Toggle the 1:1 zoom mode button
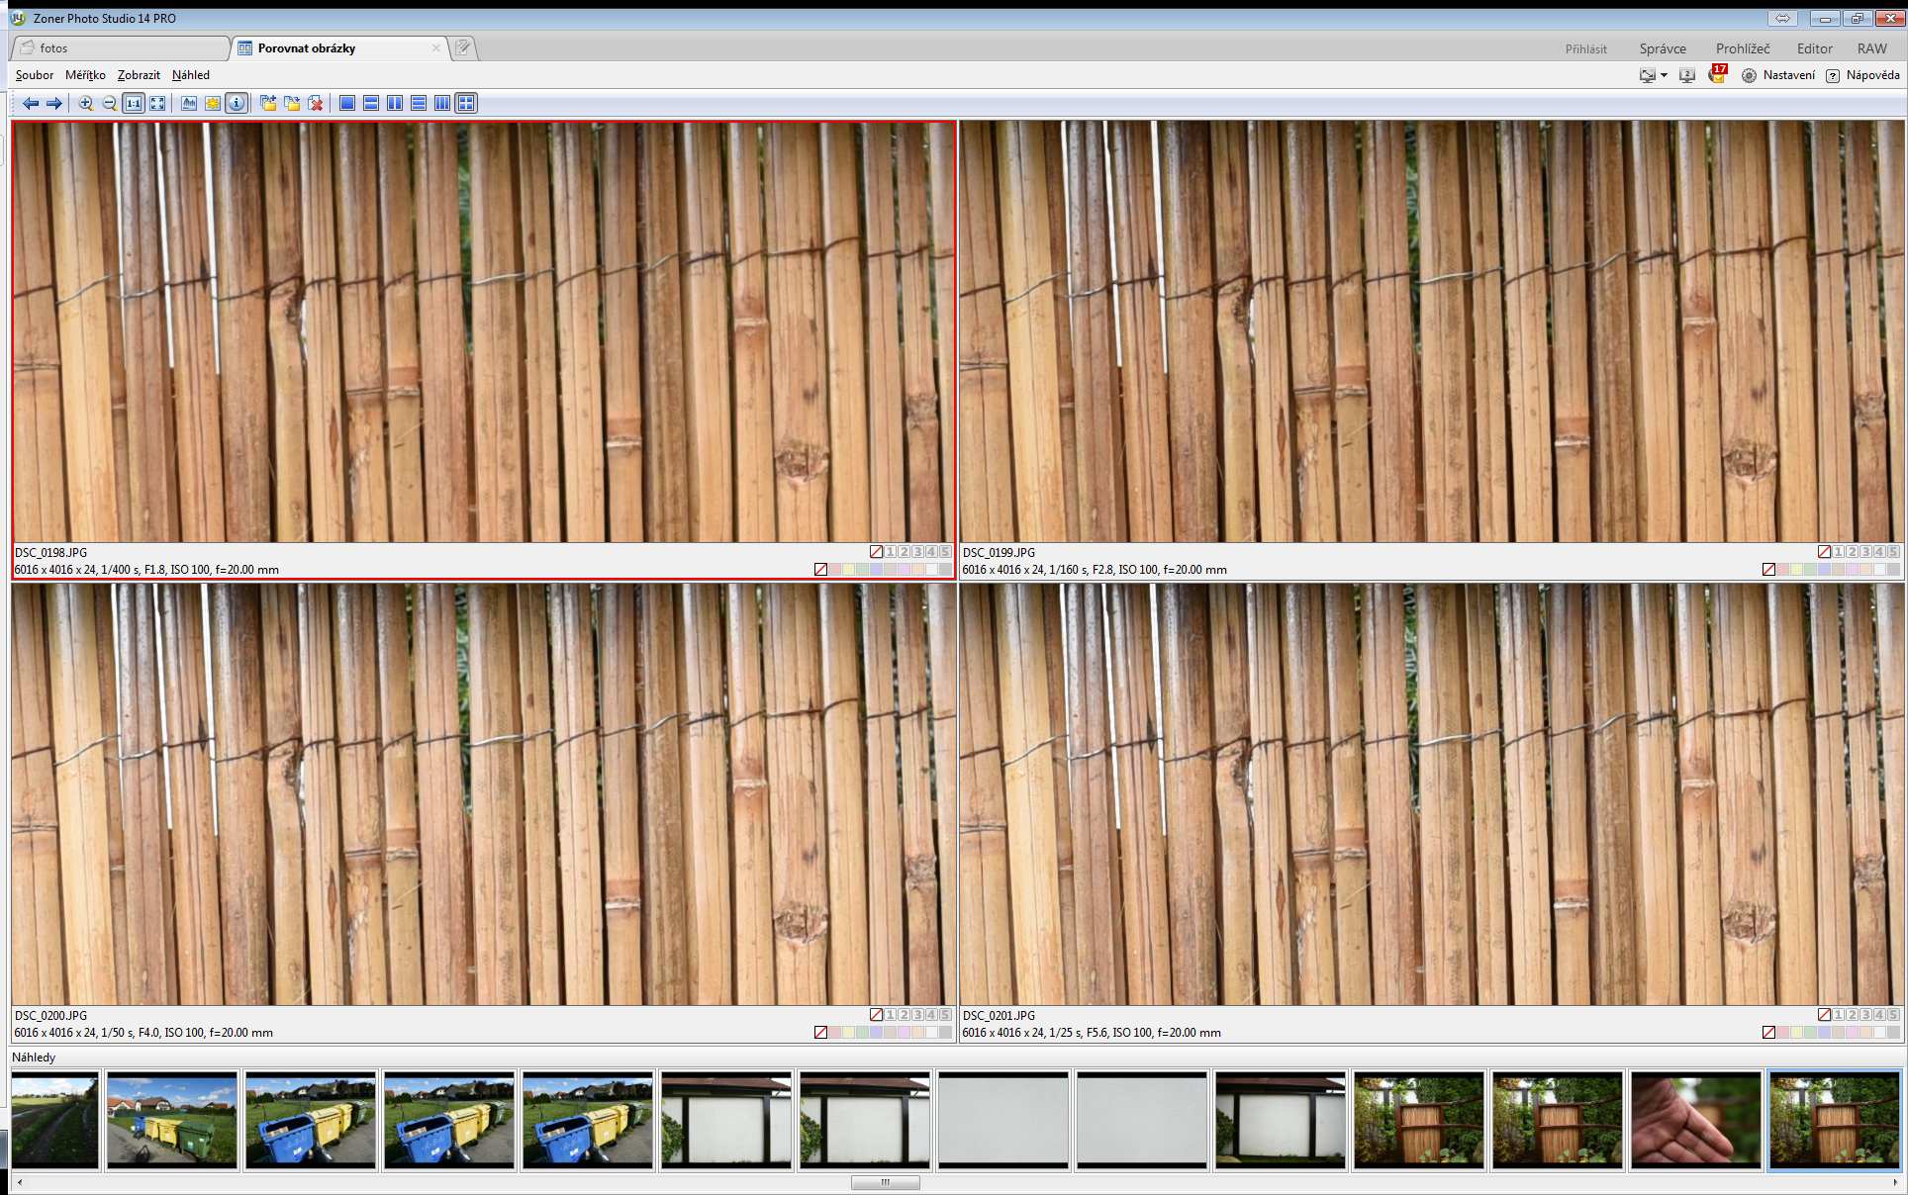The height and width of the screenshot is (1195, 1908). [x=134, y=103]
